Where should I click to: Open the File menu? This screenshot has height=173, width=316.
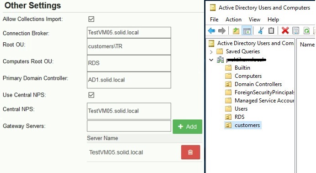tap(214, 20)
